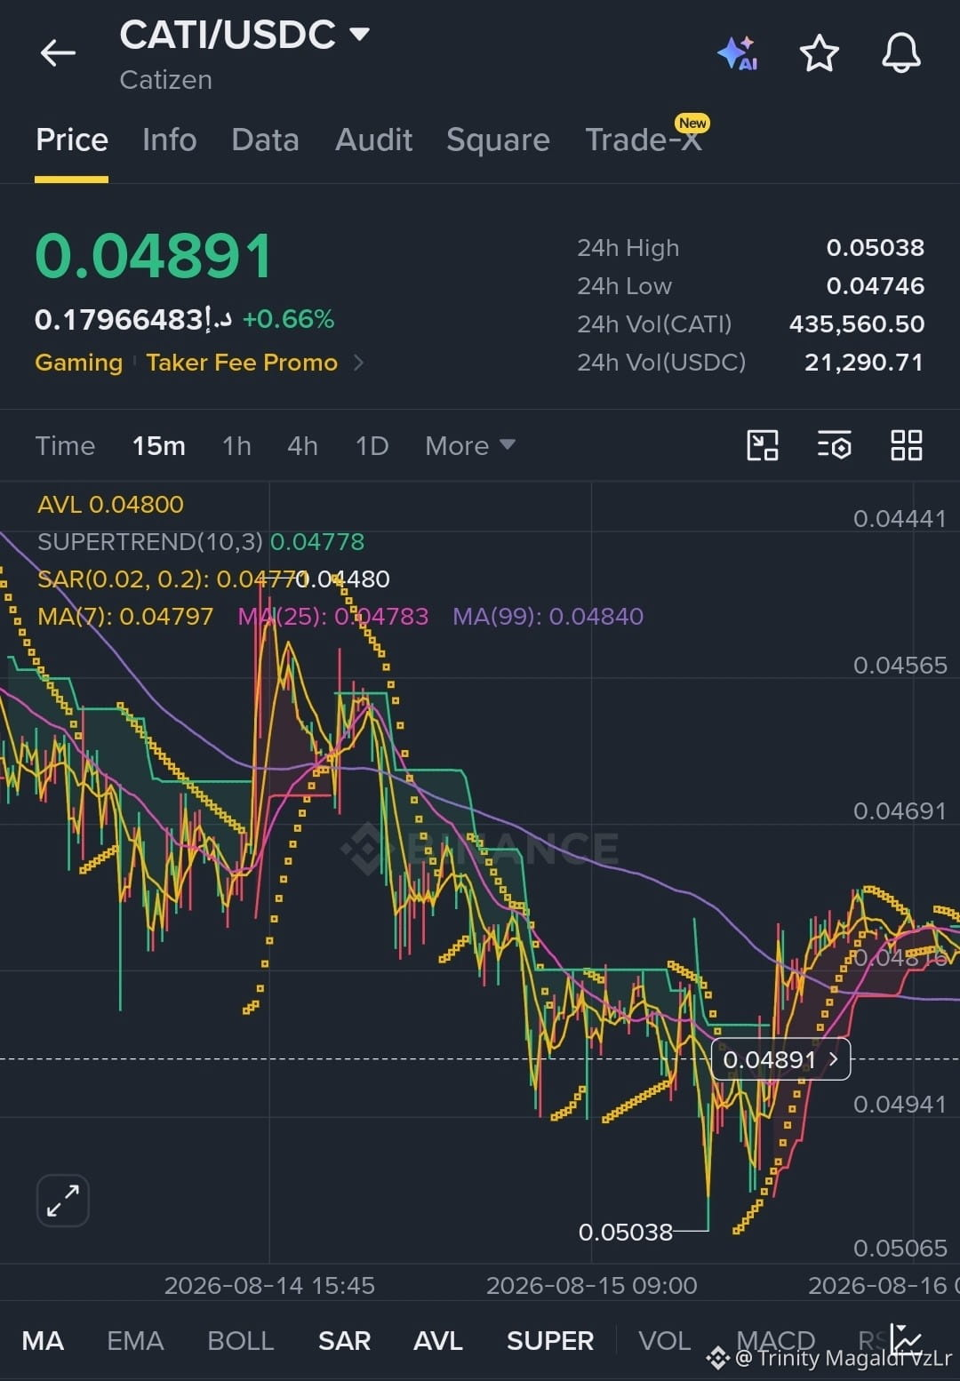Open indicator chart icon at bottom right
Screen dimensions: 960x1381
pyautogui.click(x=907, y=1339)
